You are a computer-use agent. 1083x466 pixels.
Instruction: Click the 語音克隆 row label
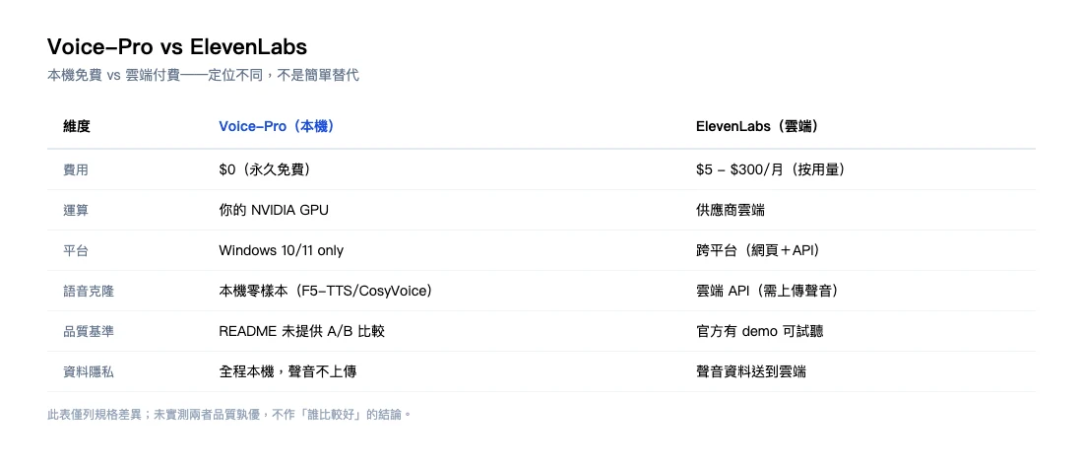(89, 291)
